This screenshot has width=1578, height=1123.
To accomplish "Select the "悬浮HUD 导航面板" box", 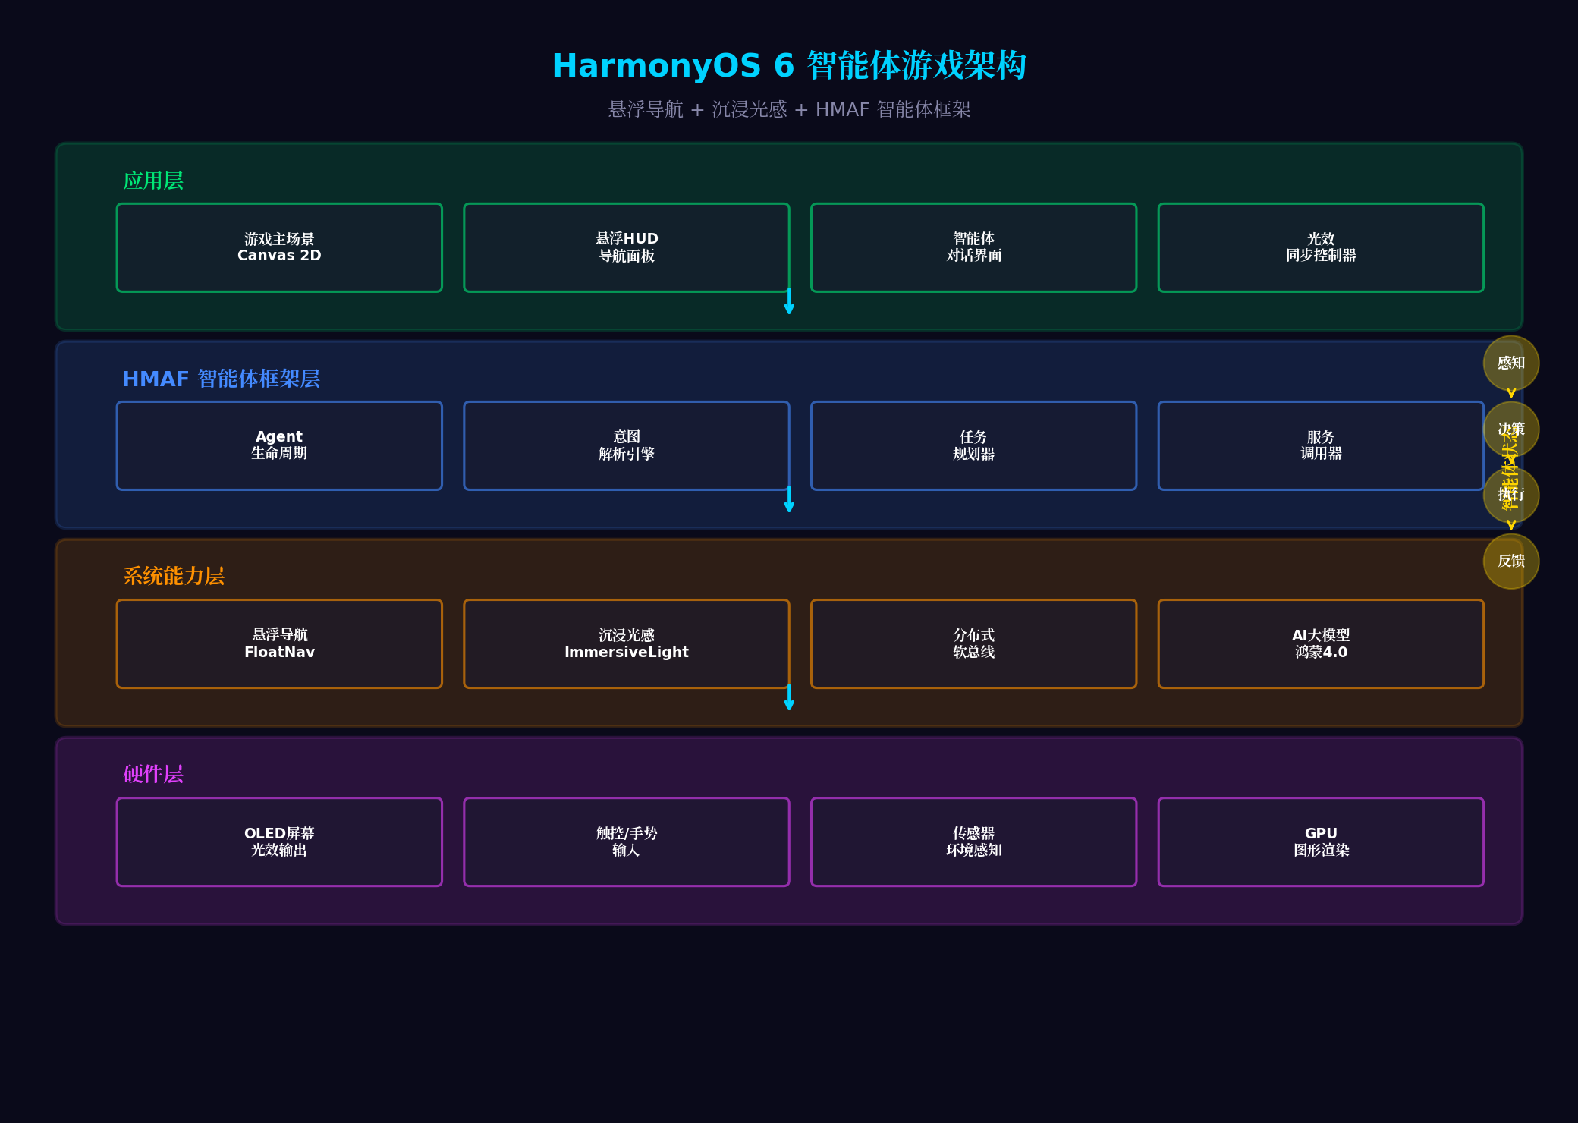I will (627, 247).
